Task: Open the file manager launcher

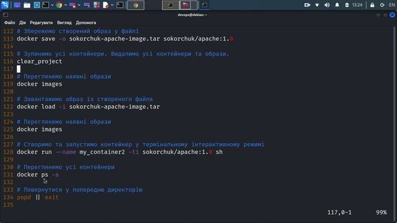Action: coord(27,5)
